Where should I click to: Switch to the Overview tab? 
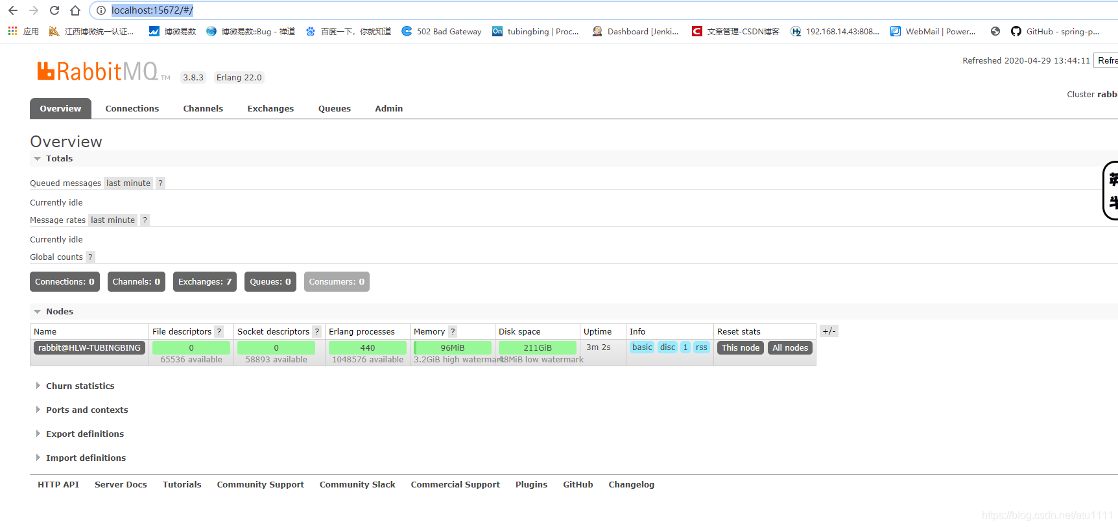60,109
